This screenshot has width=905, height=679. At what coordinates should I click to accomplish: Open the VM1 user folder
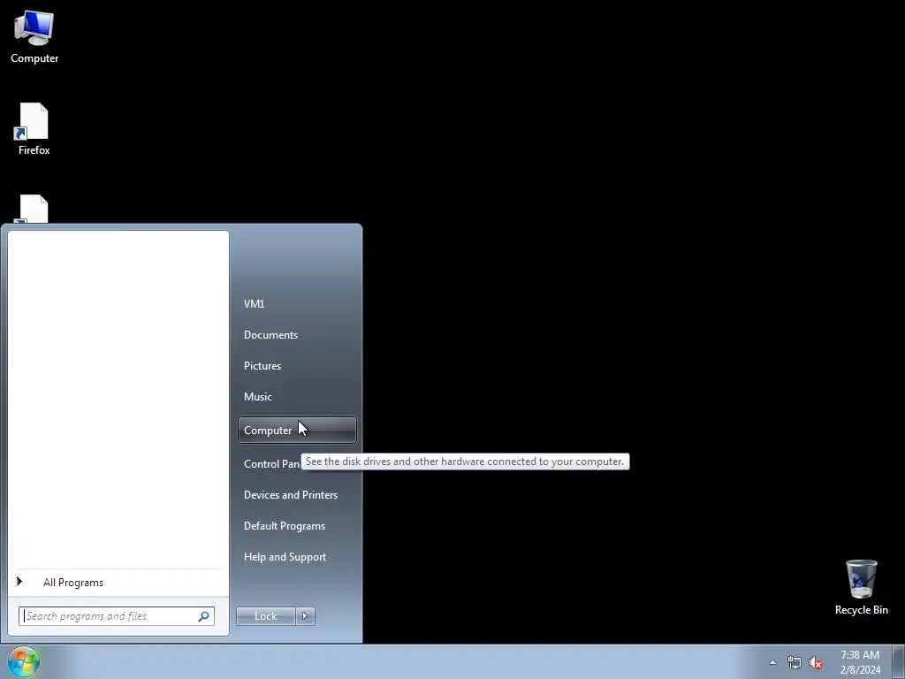pos(297,304)
